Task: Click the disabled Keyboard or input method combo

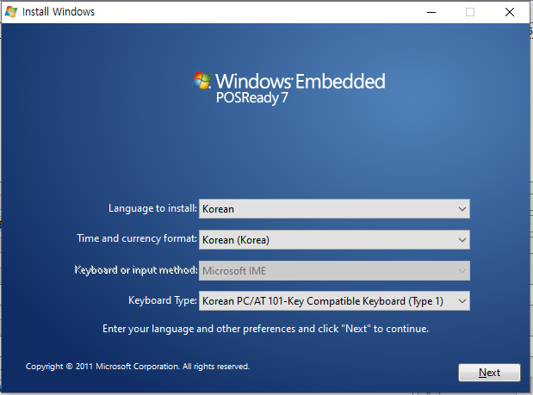Action: (334, 271)
